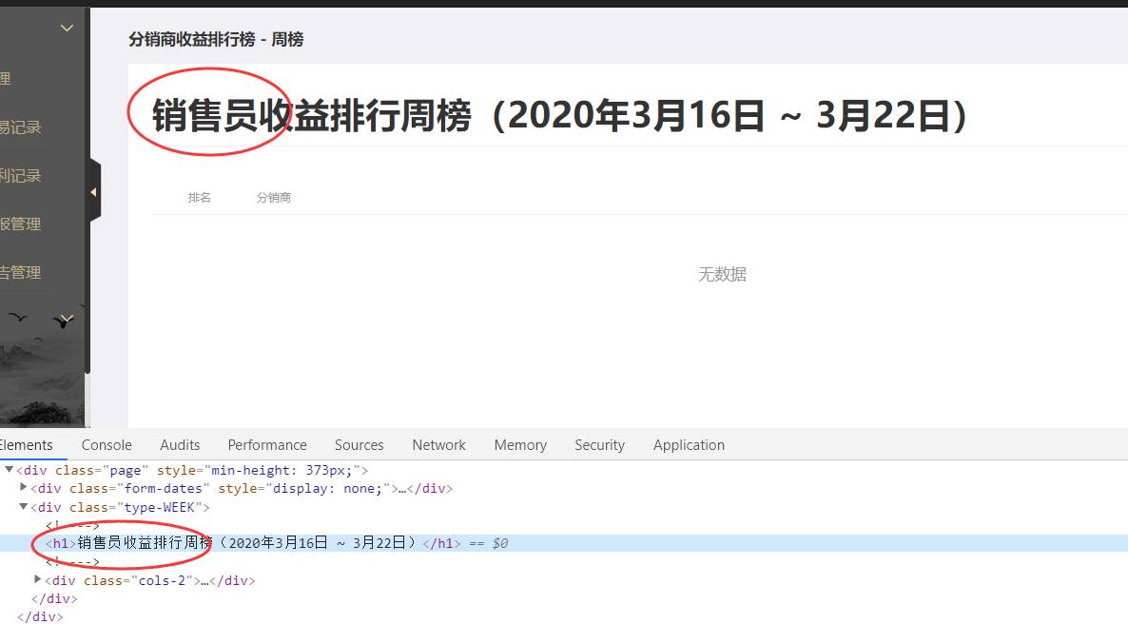Viewport: 1128px width, 624px height.
Task: Select the sidebar item ending in 告管理
Action: click(x=21, y=273)
